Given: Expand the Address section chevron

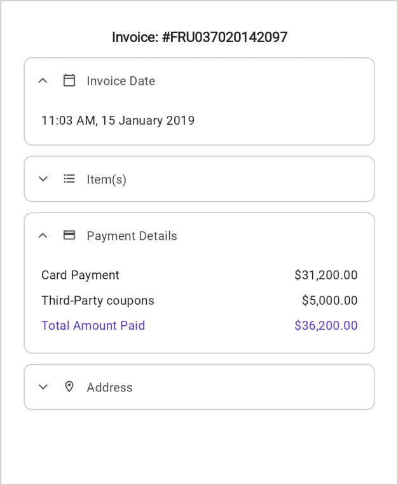Looking at the screenshot, I should (43, 387).
